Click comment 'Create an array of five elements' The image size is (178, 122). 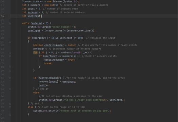(86, 5)
